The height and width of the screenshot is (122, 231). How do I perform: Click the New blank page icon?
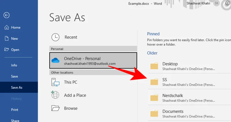pyautogui.click(x=6, y=38)
